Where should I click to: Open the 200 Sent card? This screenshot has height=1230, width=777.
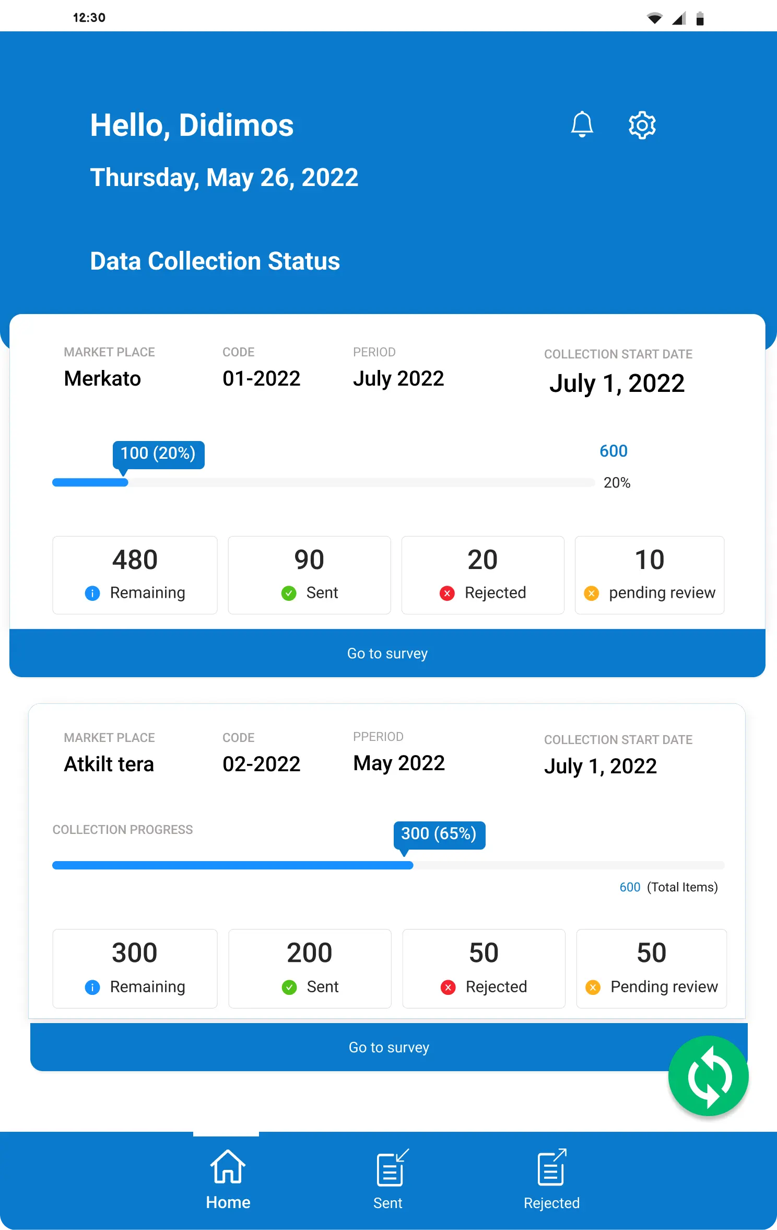point(310,968)
